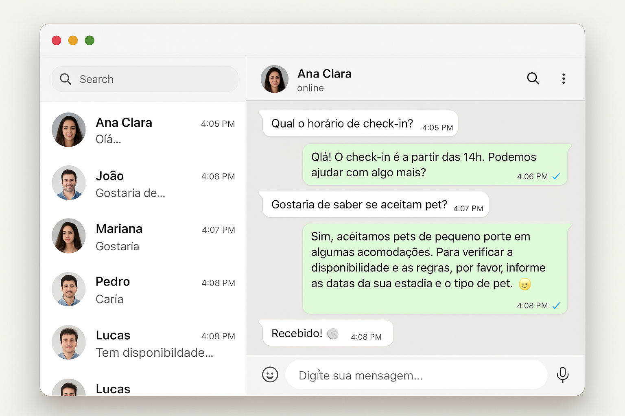Screen dimensions: 625x416
Task: Click Lucas's avatar thumbnail
Action: point(68,342)
